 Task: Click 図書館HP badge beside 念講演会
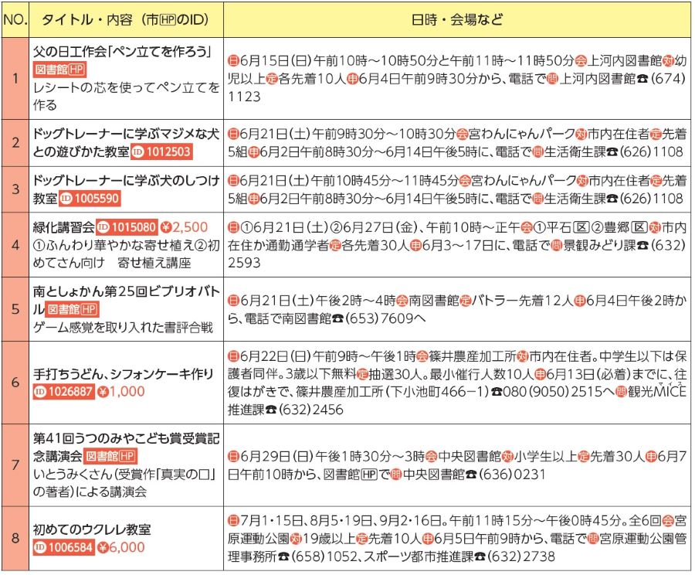(x=110, y=456)
